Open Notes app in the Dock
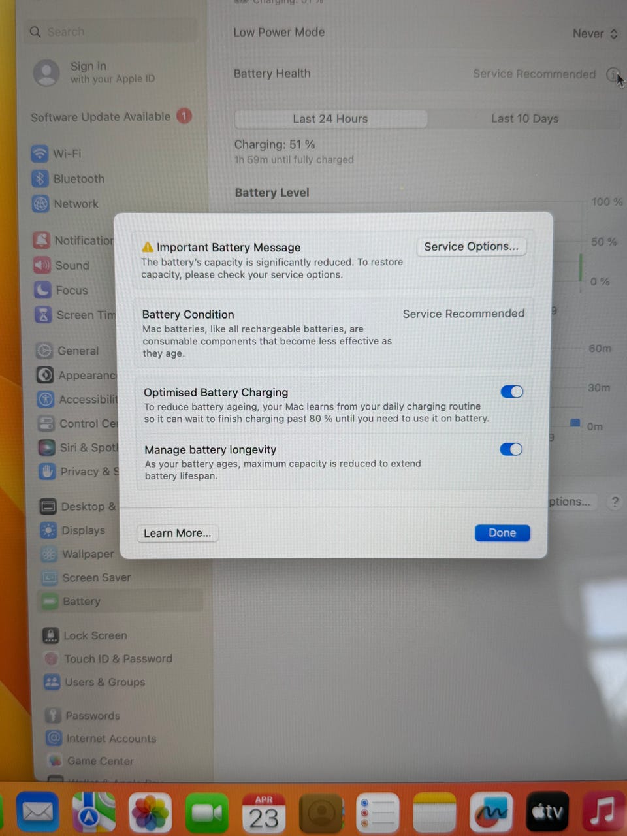 coord(434,812)
